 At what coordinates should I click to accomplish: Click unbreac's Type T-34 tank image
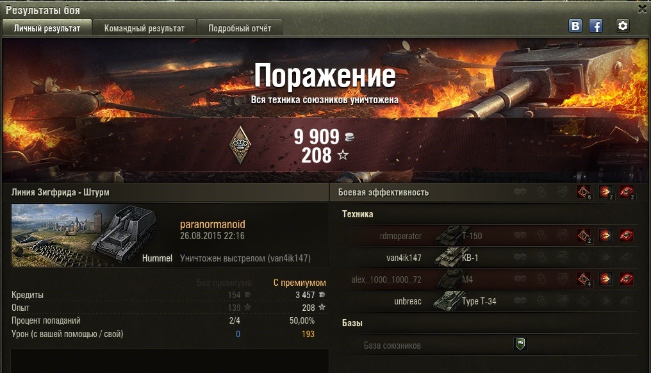pyautogui.click(x=448, y=301)
